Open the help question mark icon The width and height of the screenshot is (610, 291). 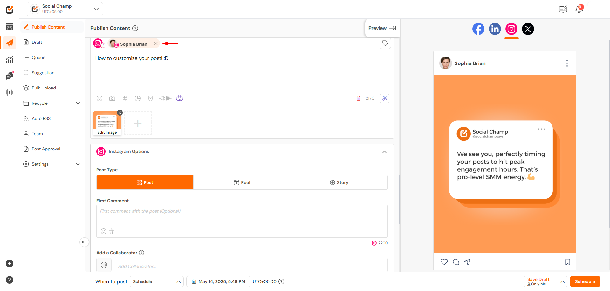10,280
